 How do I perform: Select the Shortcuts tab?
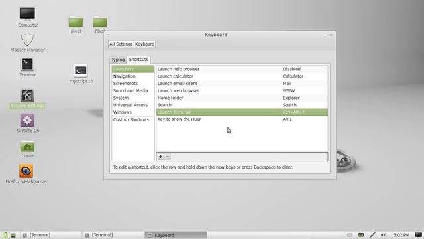point(138,59)
